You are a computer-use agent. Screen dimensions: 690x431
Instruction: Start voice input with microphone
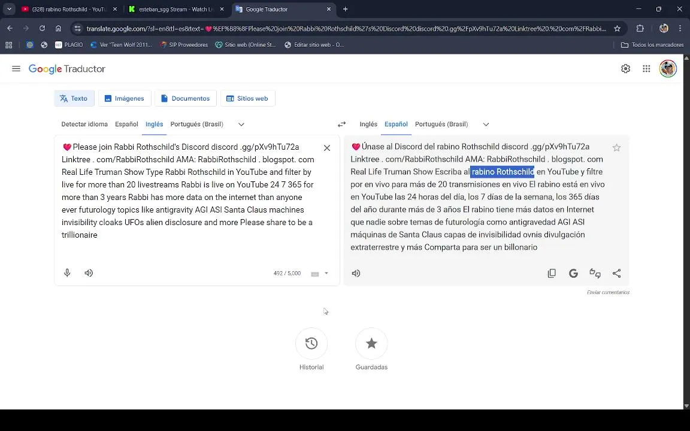tap(67, 273)
